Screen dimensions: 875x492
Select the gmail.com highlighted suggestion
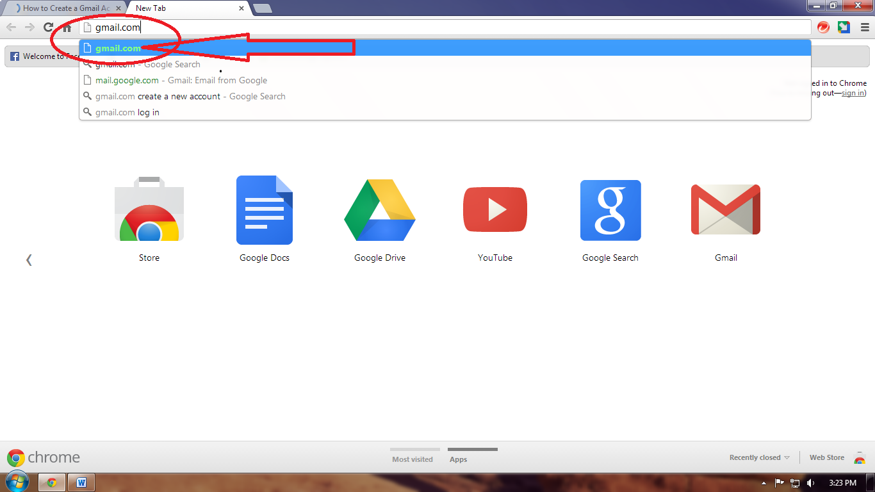coord(445,48)
